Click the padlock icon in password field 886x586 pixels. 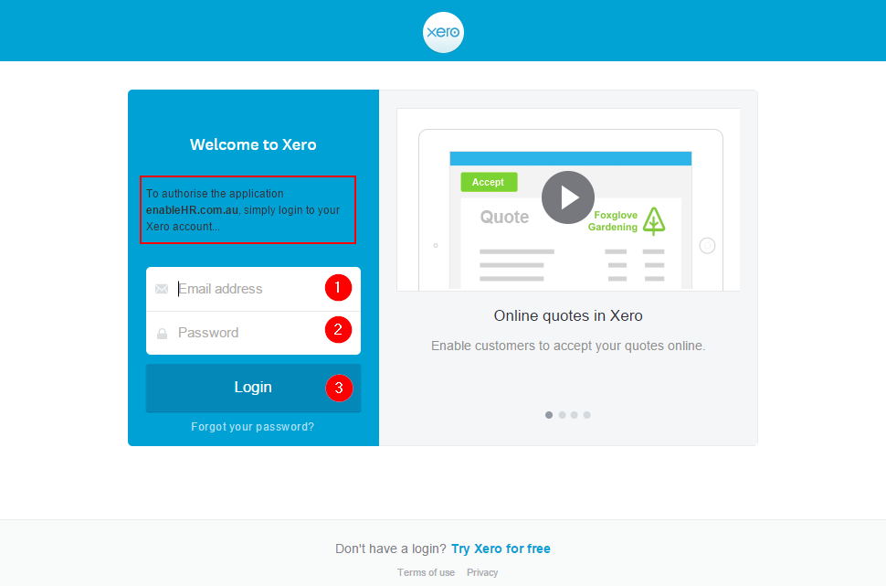(162, 333)
